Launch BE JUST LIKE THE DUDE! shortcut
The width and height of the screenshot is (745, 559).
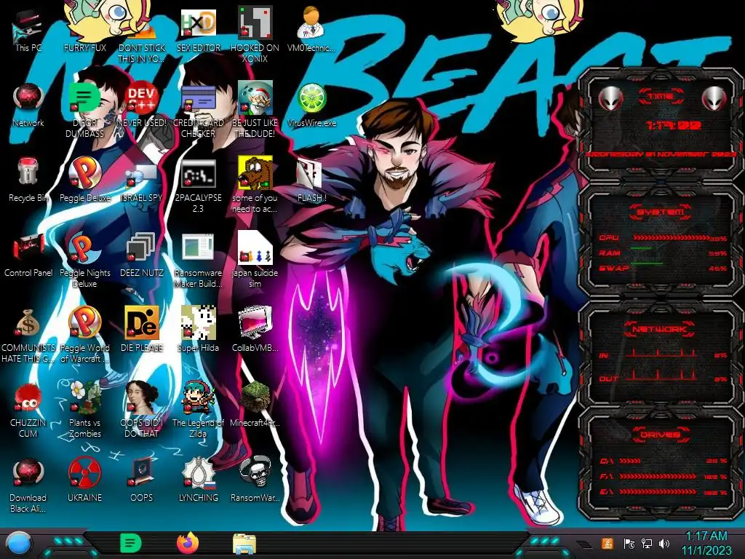pyautogui.click(x=255, y=111)
